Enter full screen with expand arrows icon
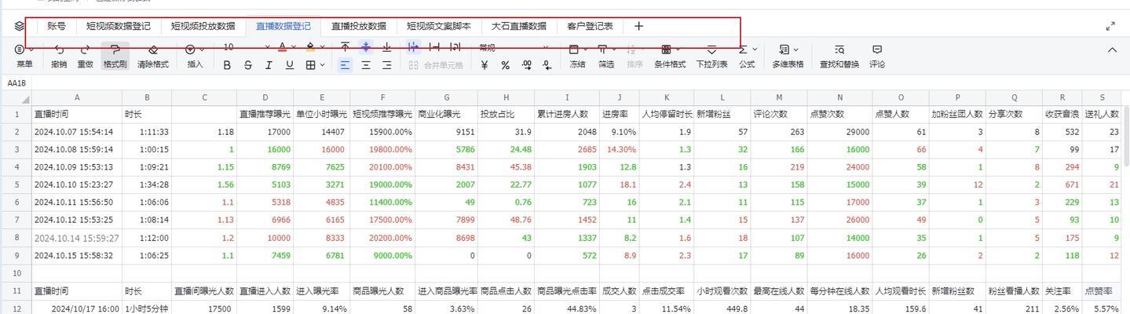Viewport: 1130px width, 314px height. click(x=1110, y=26)
